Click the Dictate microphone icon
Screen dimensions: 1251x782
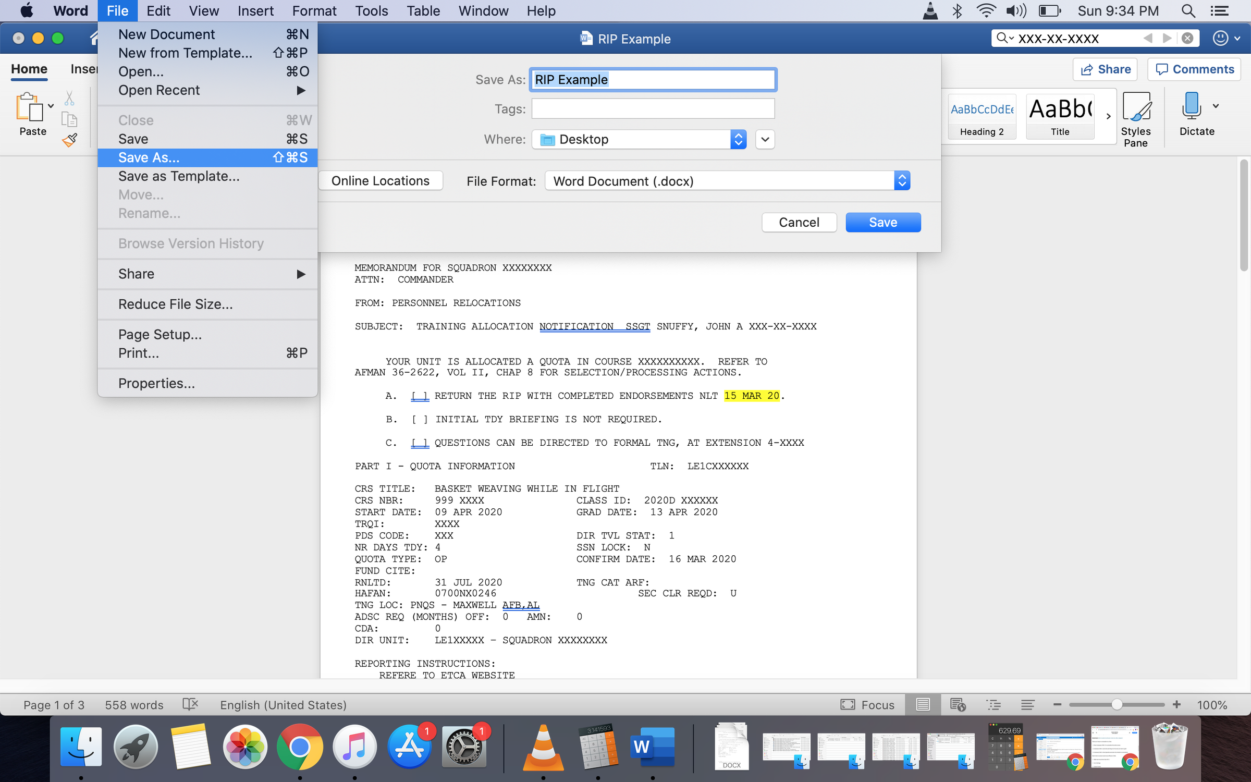(x=1192, y=106)
